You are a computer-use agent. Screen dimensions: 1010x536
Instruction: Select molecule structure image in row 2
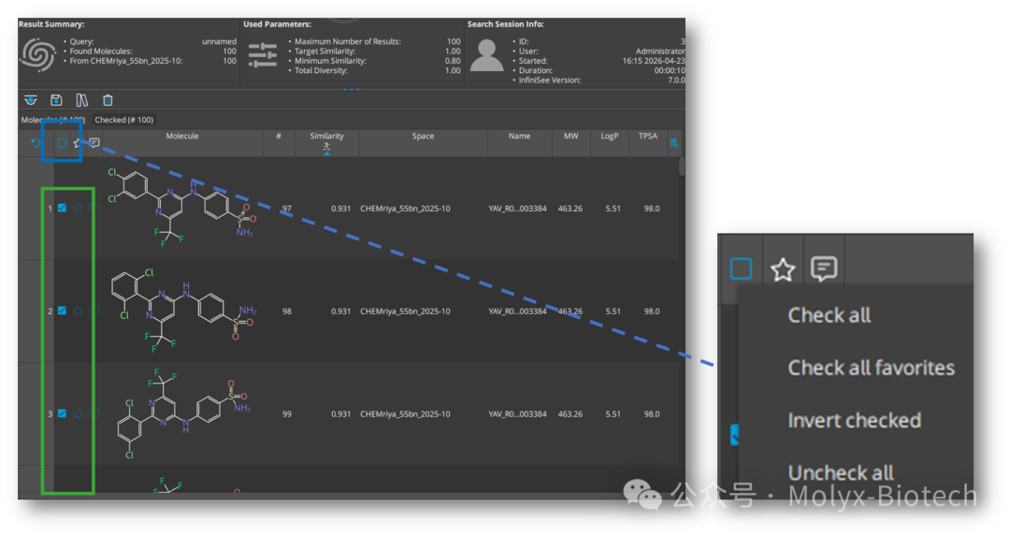click(x=183, y=311)
